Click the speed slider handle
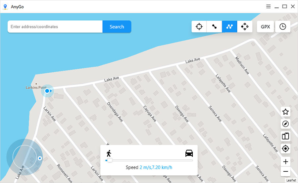 tap(110, 160)
